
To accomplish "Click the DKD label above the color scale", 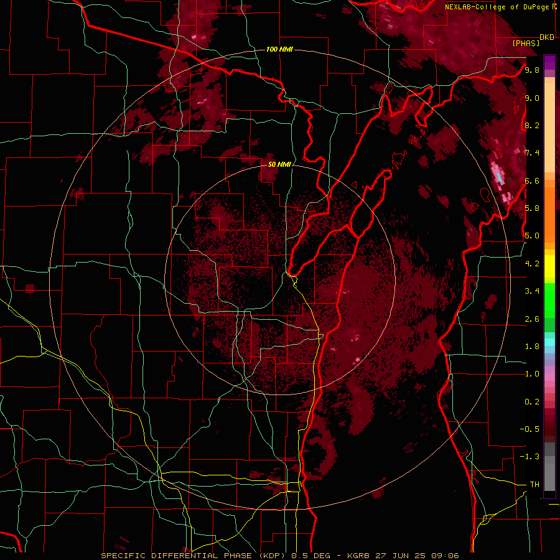I will point(547,37).
